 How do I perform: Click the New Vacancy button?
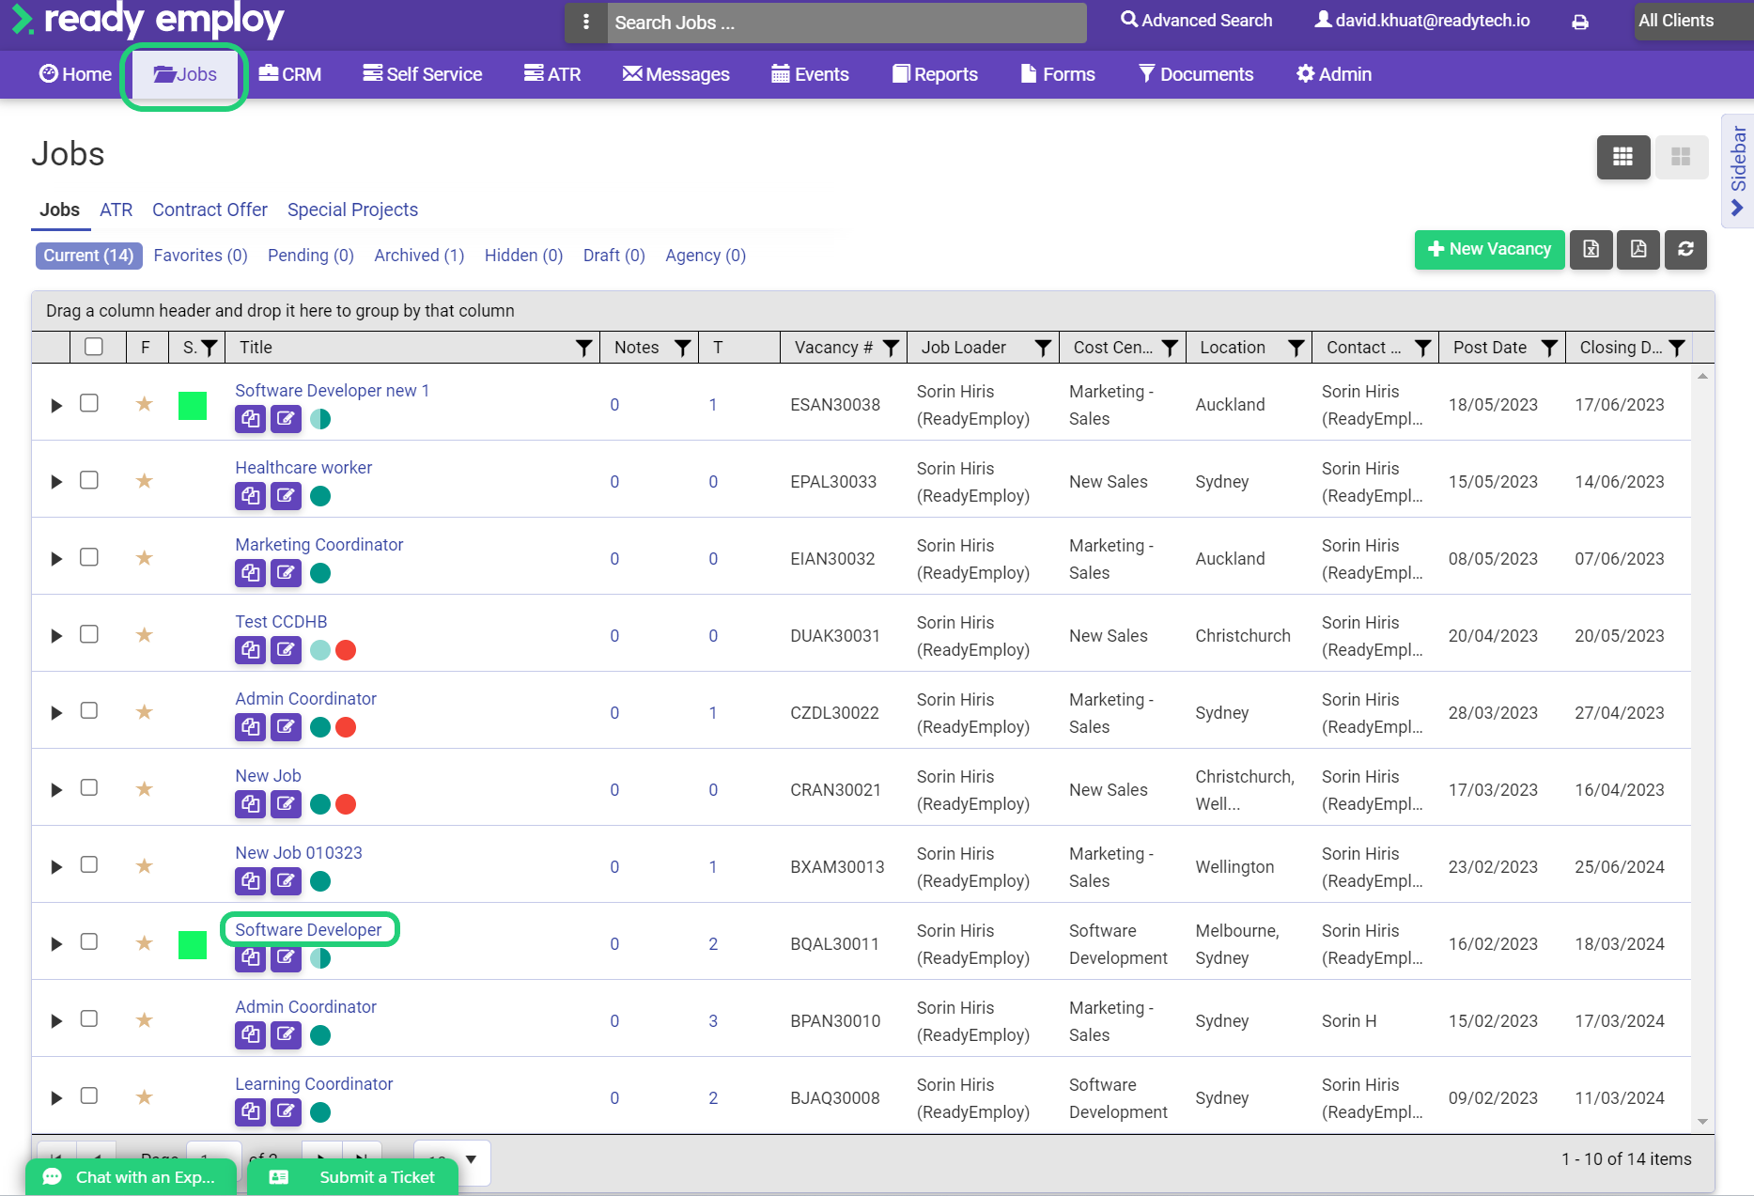pos(1489,249)
